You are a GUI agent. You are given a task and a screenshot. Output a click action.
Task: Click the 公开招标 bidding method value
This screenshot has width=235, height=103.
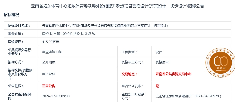[49, 62]
